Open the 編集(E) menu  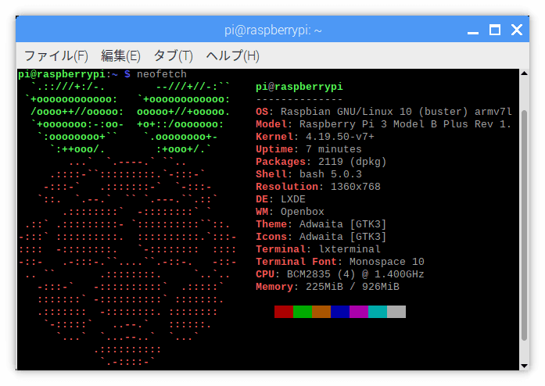[x=120, y=55]
